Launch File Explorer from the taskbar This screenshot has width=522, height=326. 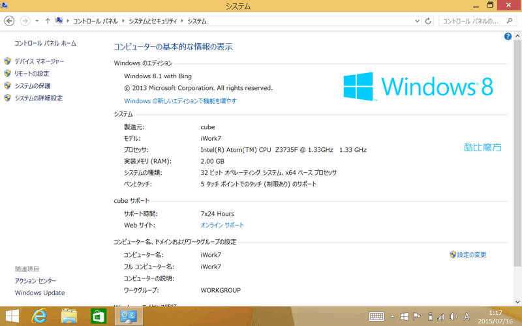[x=69, y=316]
